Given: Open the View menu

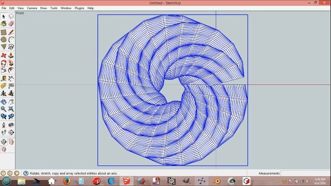Looking at the screenshot, I should (x=21, y=8).
